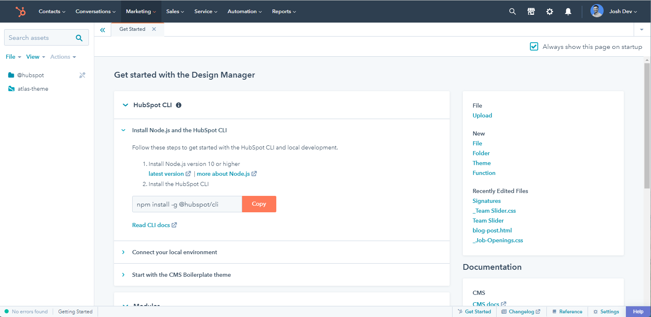Click the Copy button
Image resolution: width=651 pixels, height=317 pixels.
tap(259, 204)
